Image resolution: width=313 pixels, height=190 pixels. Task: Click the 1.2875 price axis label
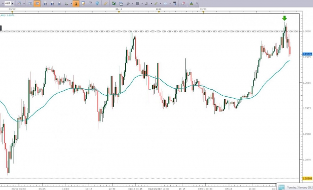307,160
